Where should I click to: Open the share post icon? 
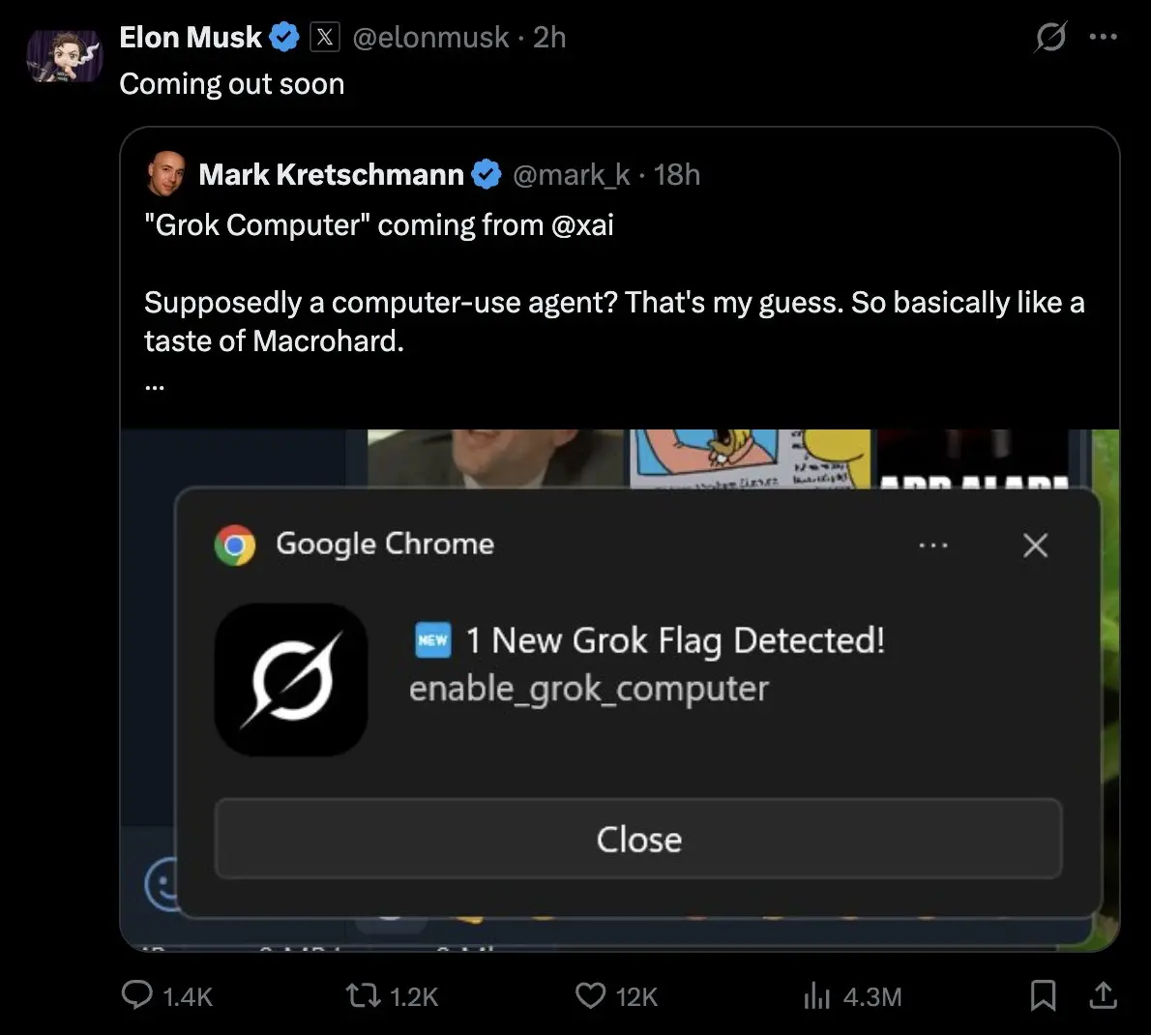1104,995
